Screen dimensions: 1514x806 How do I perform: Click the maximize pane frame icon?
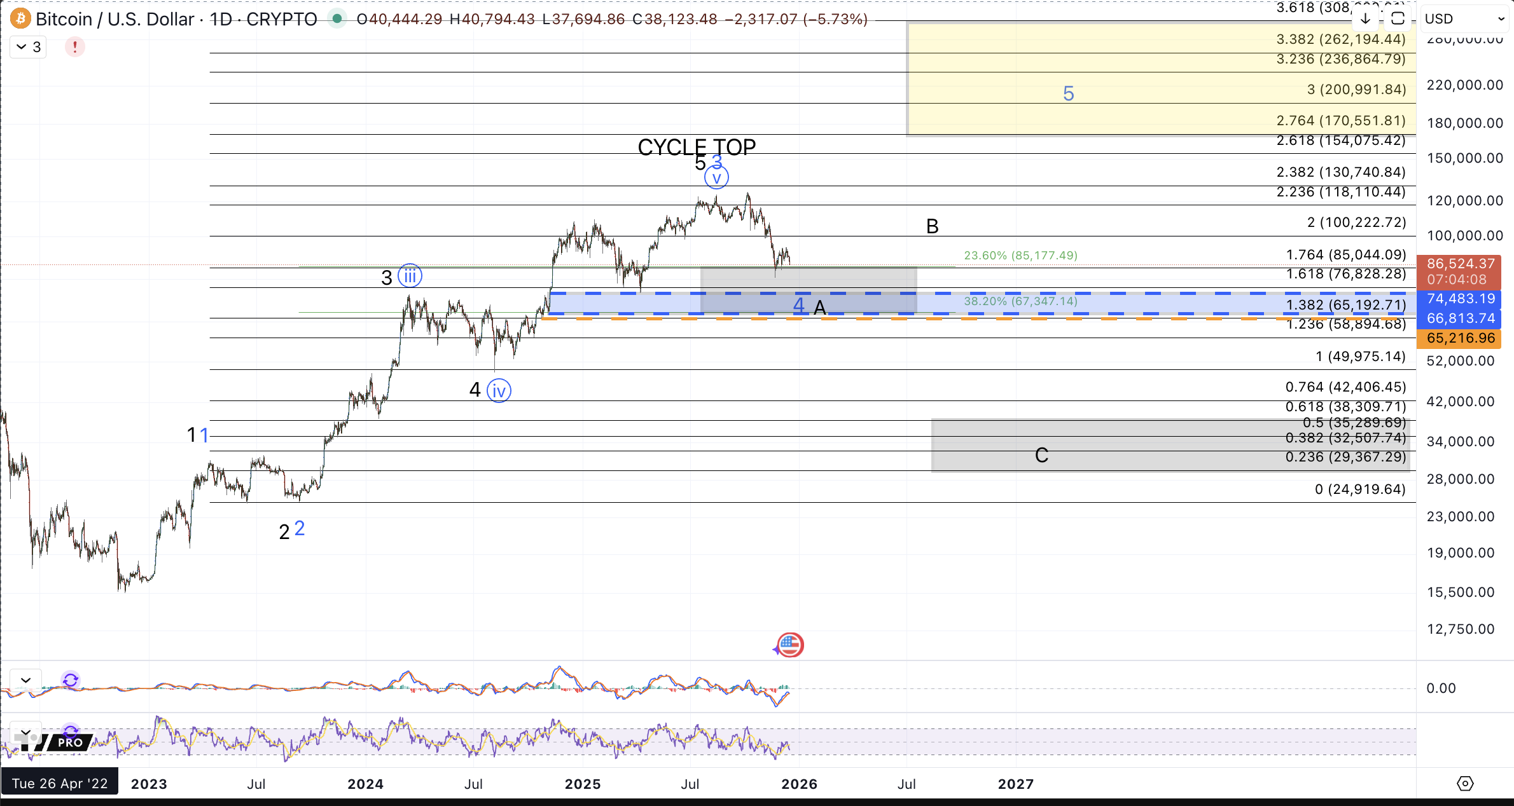1398,19
